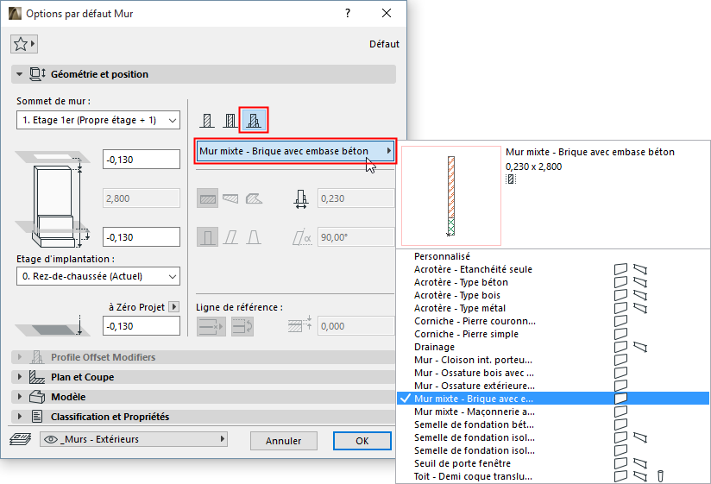Click the bottom offset field -0,130
This screenshot has width=711, height=484.
pyautogui.click(x=142, y=237)
